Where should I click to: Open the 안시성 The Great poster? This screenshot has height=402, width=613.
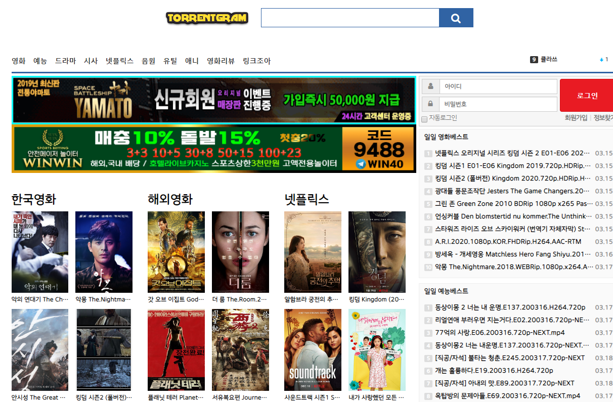point(40,350)
